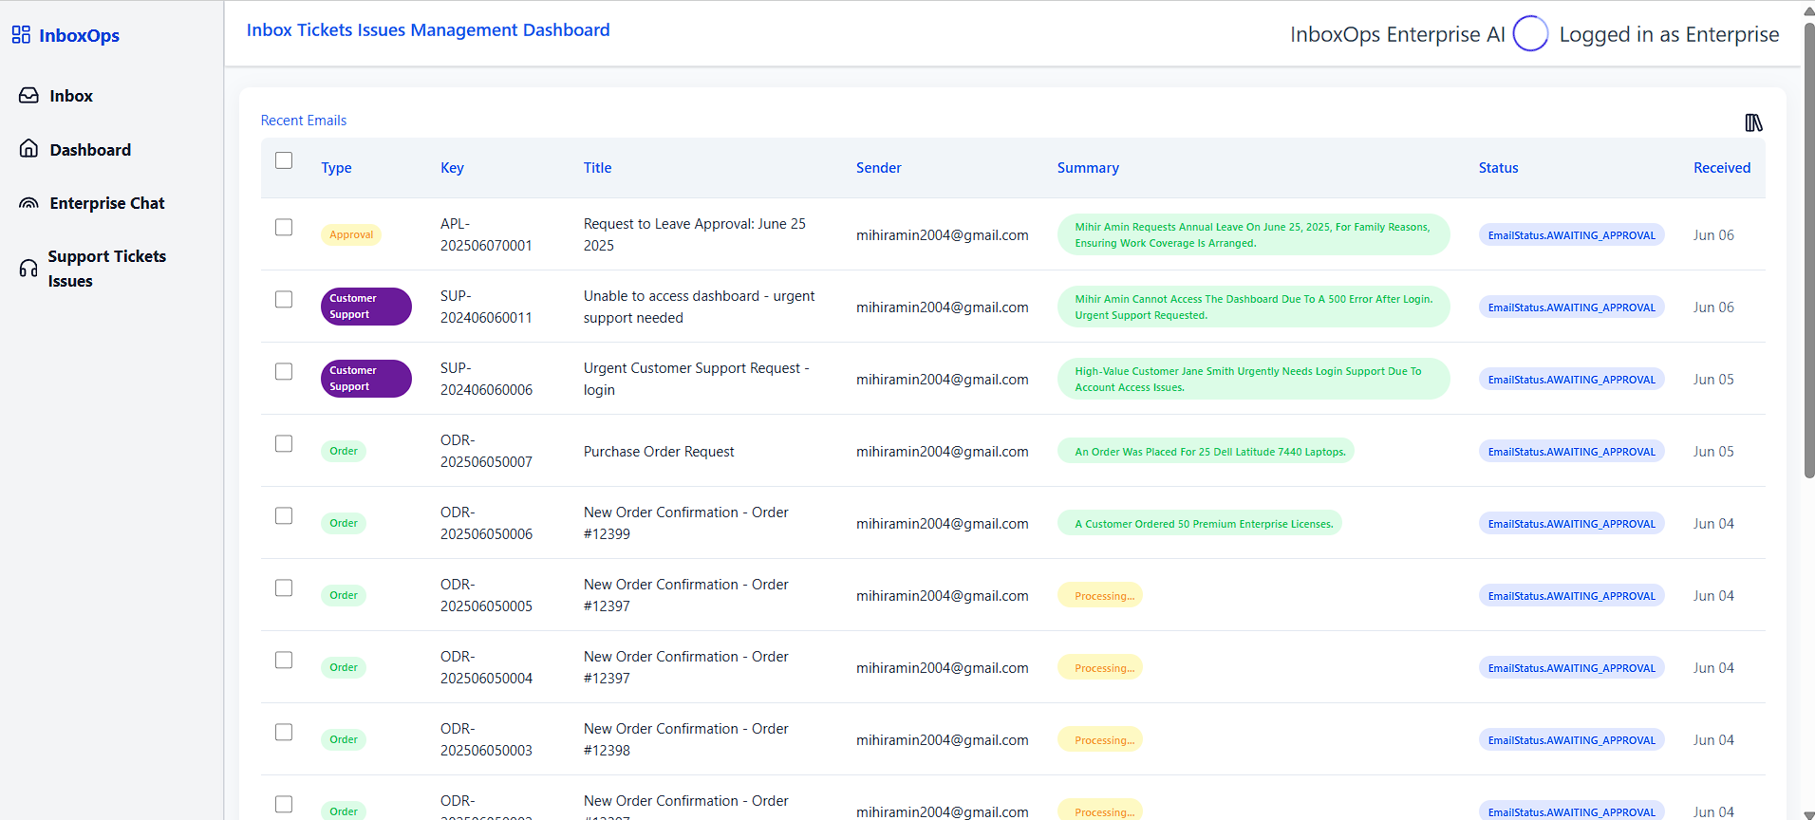Select the checkbox for ODR-202506050005 row

(x=284, y=587)
